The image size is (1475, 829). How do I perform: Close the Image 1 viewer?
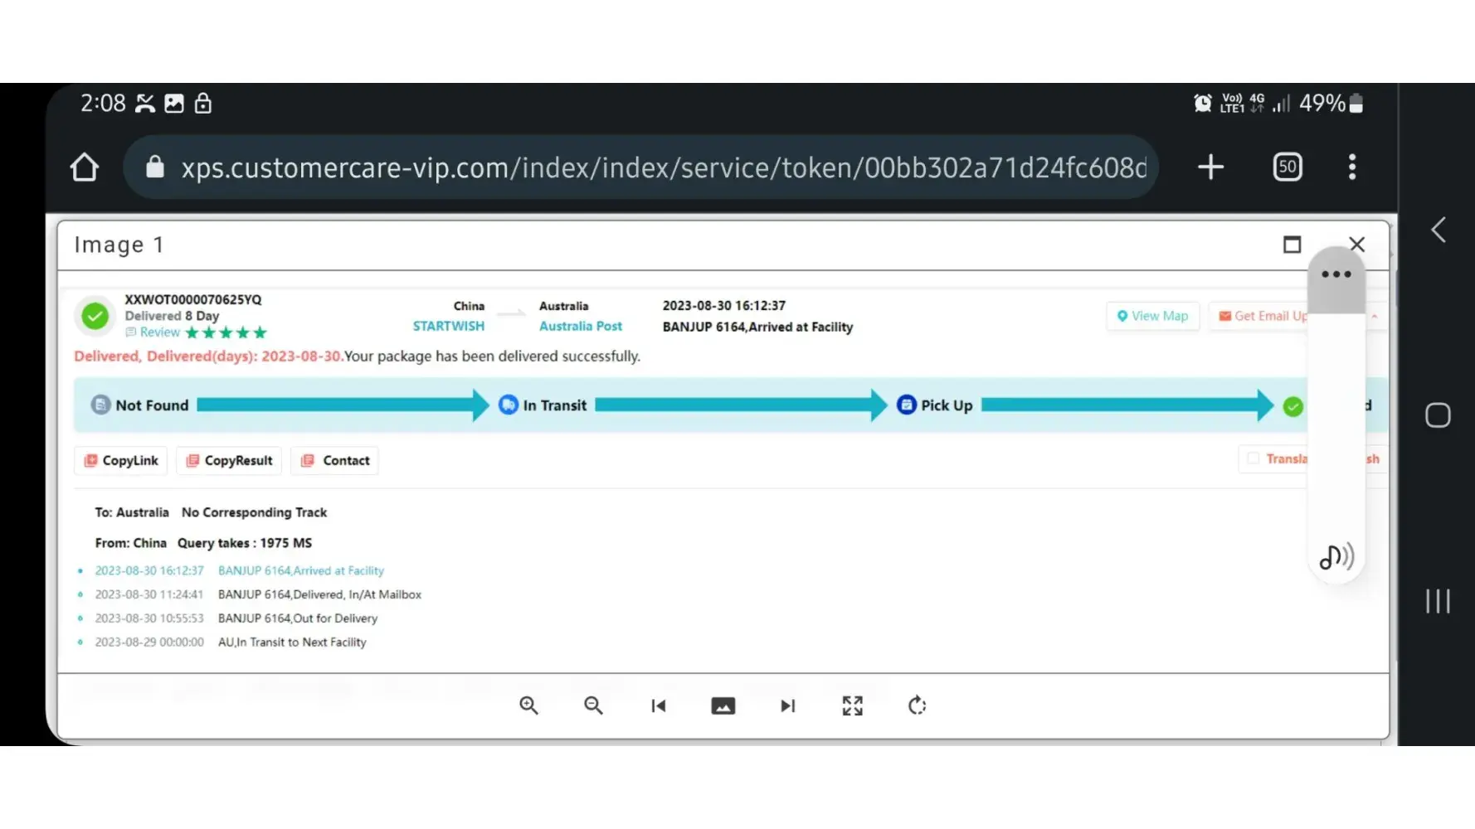[x=1356, y=245]
